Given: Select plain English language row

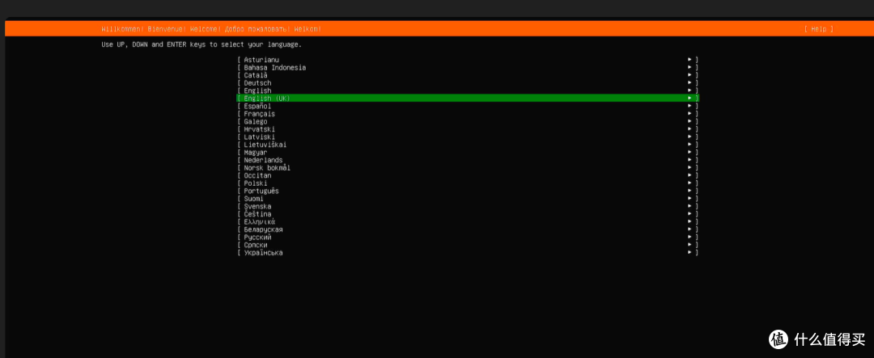Looking at the screenshot, I should [468, 91].
